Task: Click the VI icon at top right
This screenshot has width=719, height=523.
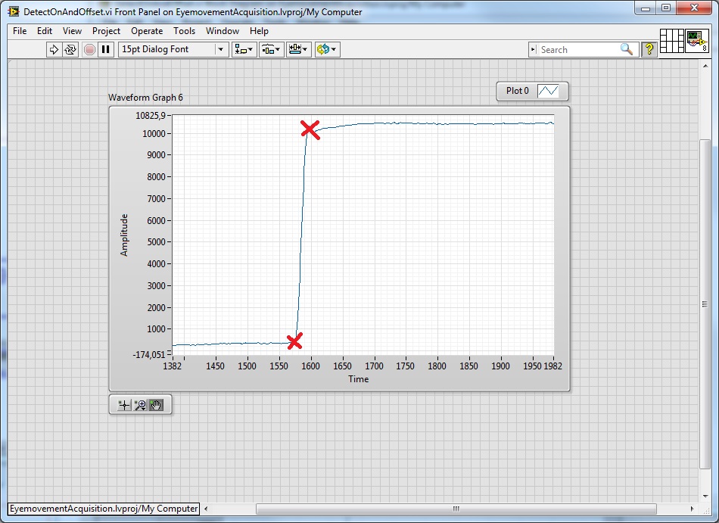Action: click(x=696, y=41)
